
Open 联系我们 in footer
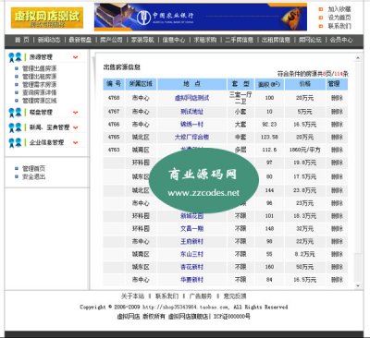(166, 296)
